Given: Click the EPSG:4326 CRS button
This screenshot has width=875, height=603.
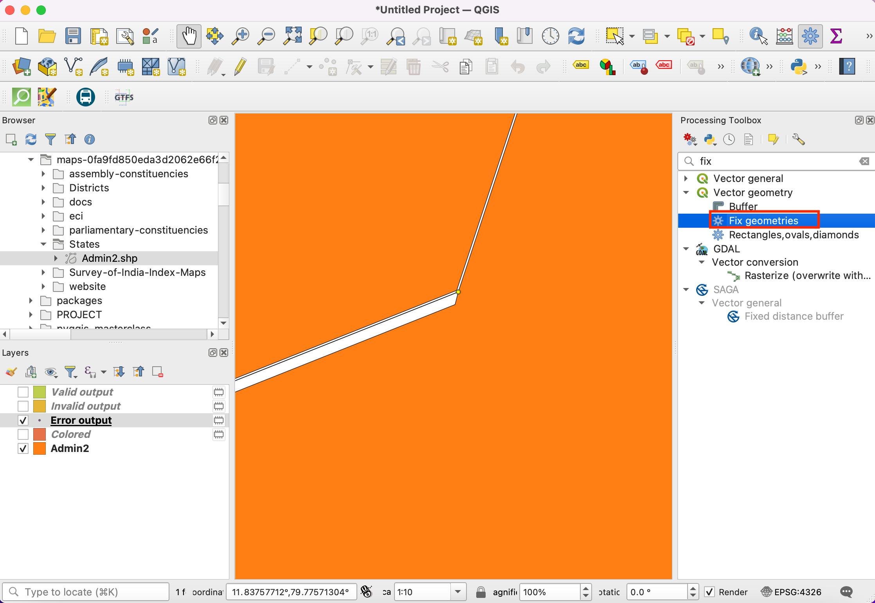Looking at the screenshot, I should pyautogui.click(x=791, y=592).
